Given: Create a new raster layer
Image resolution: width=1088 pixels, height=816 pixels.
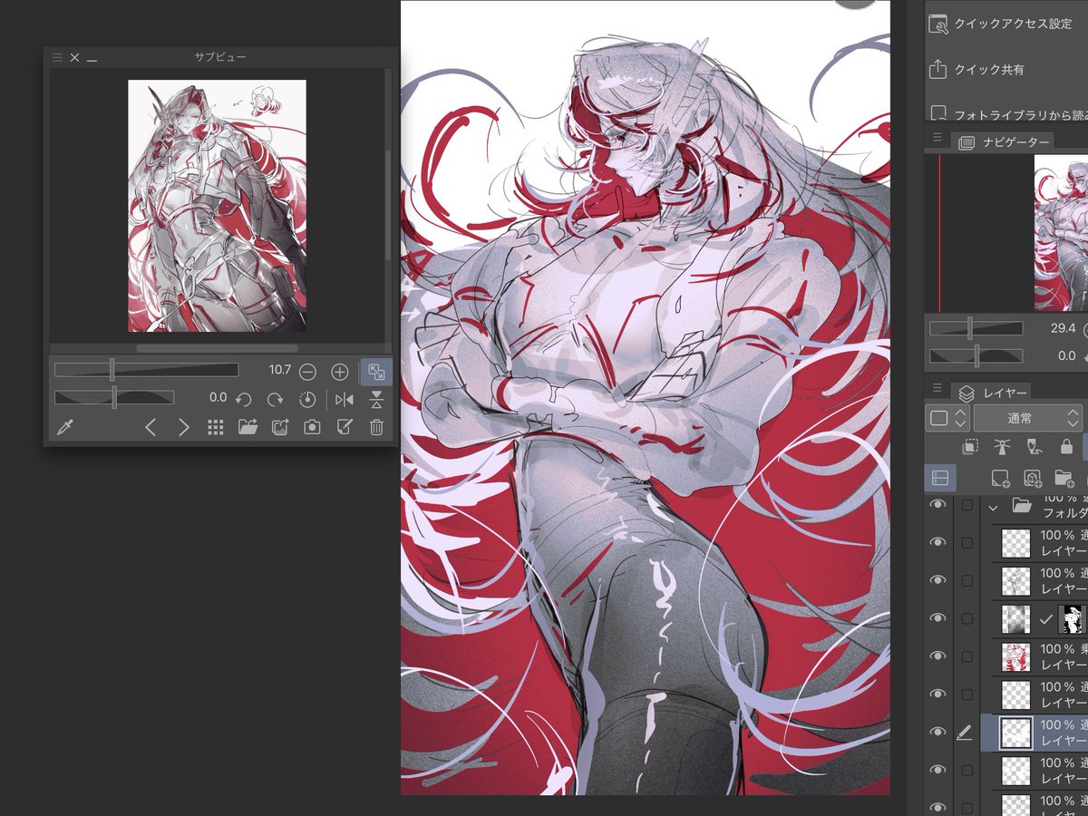Looking at the screenshot, I should (1000, 477).
